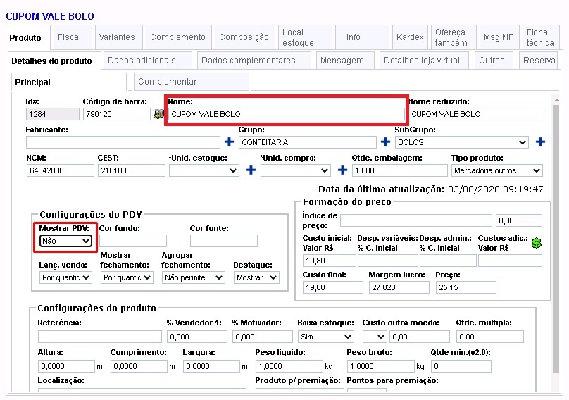569x400 pixels.
Task: Add new Unid. estoque with plus icon
Action: coord(251,170)
